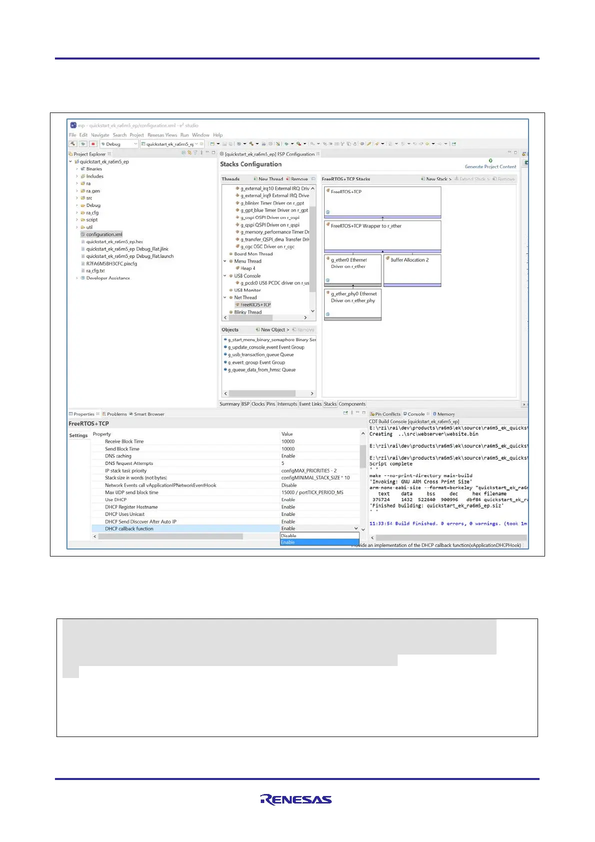Select Enable in the dropdown list
The image size is (595, 842).
pos(320,542)
